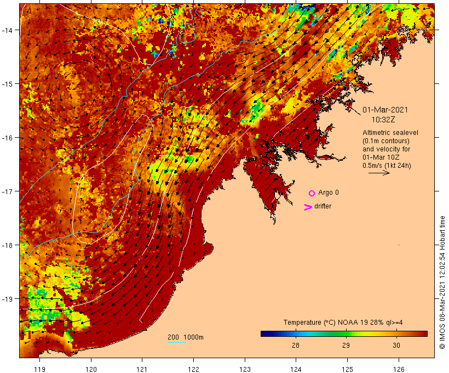The height and width of the screenshot is (373, 449).
Task: Click the 'Altimetric sealevel' text
Action: point(390,133)
